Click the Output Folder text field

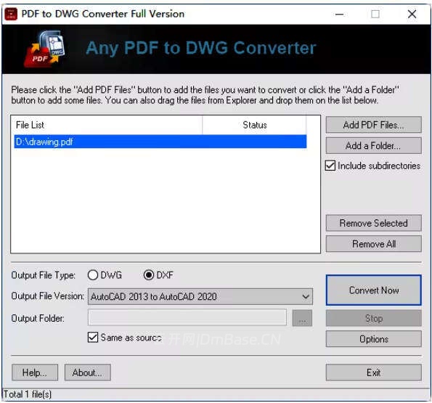(x=187, y=317)
